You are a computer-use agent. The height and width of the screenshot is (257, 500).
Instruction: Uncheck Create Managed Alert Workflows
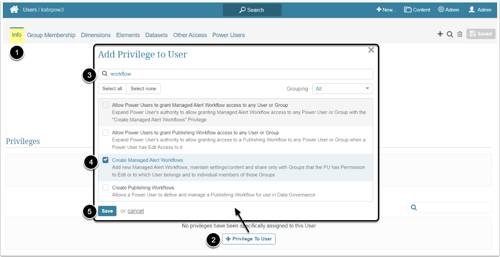pos(105,160)
